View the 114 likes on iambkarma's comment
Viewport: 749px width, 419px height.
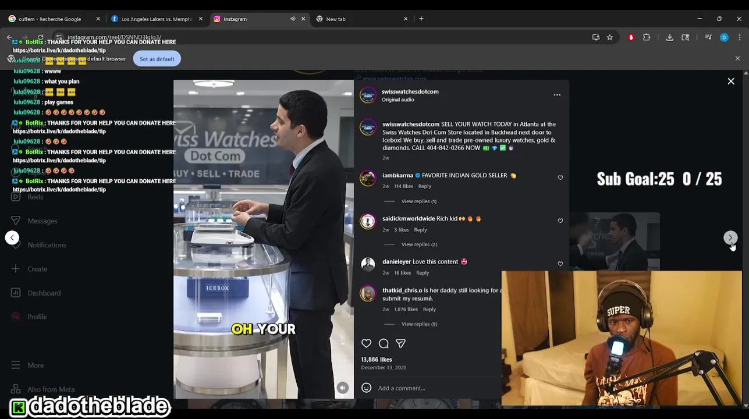tap(403, 186)
